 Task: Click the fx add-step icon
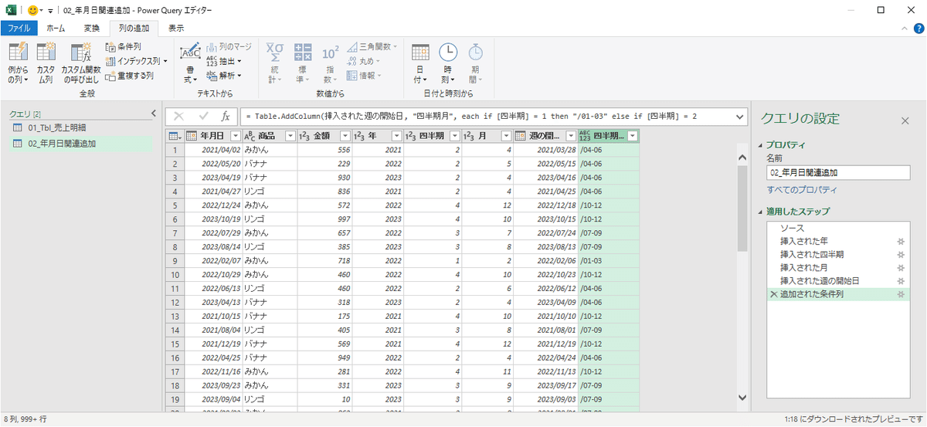tap(225, 117)
